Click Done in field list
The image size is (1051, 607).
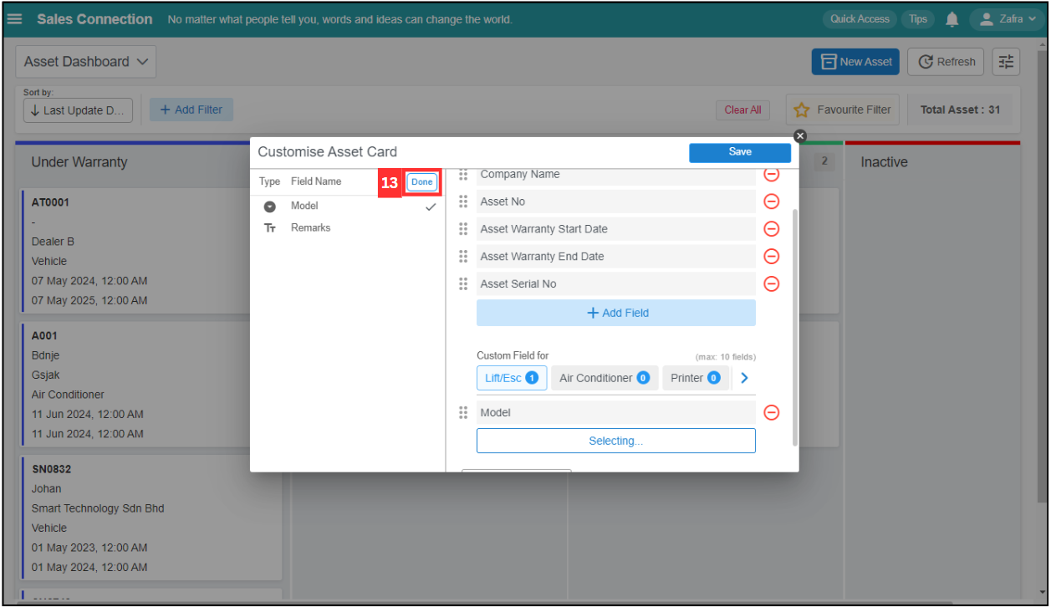422,182
